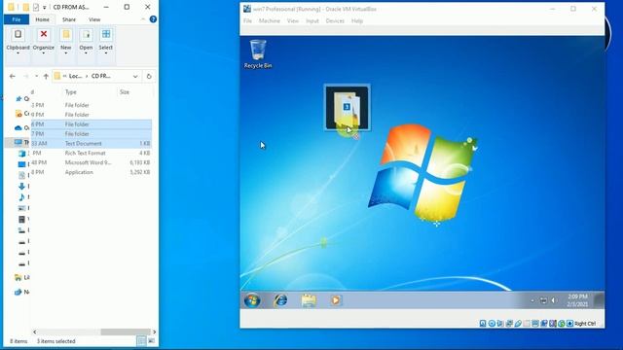Select Network icon in navigation pane
This screenshot has width=623, height=350.
click(18, 292)
